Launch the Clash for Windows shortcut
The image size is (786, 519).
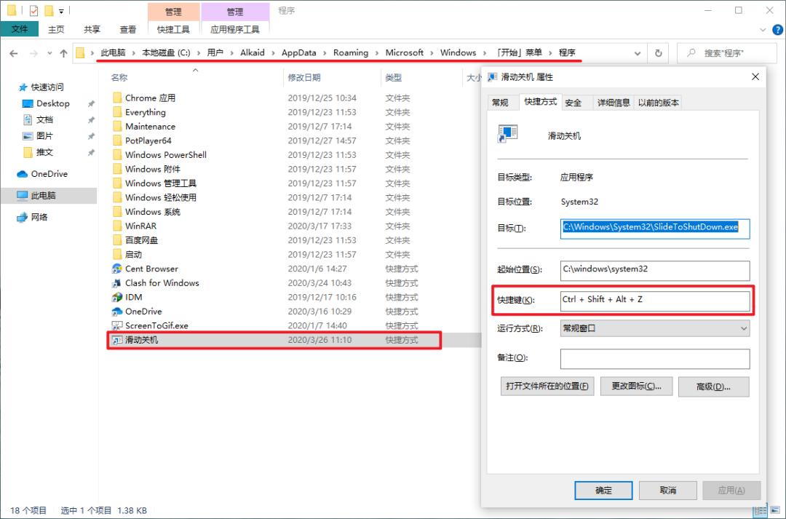tap(160, 282)
